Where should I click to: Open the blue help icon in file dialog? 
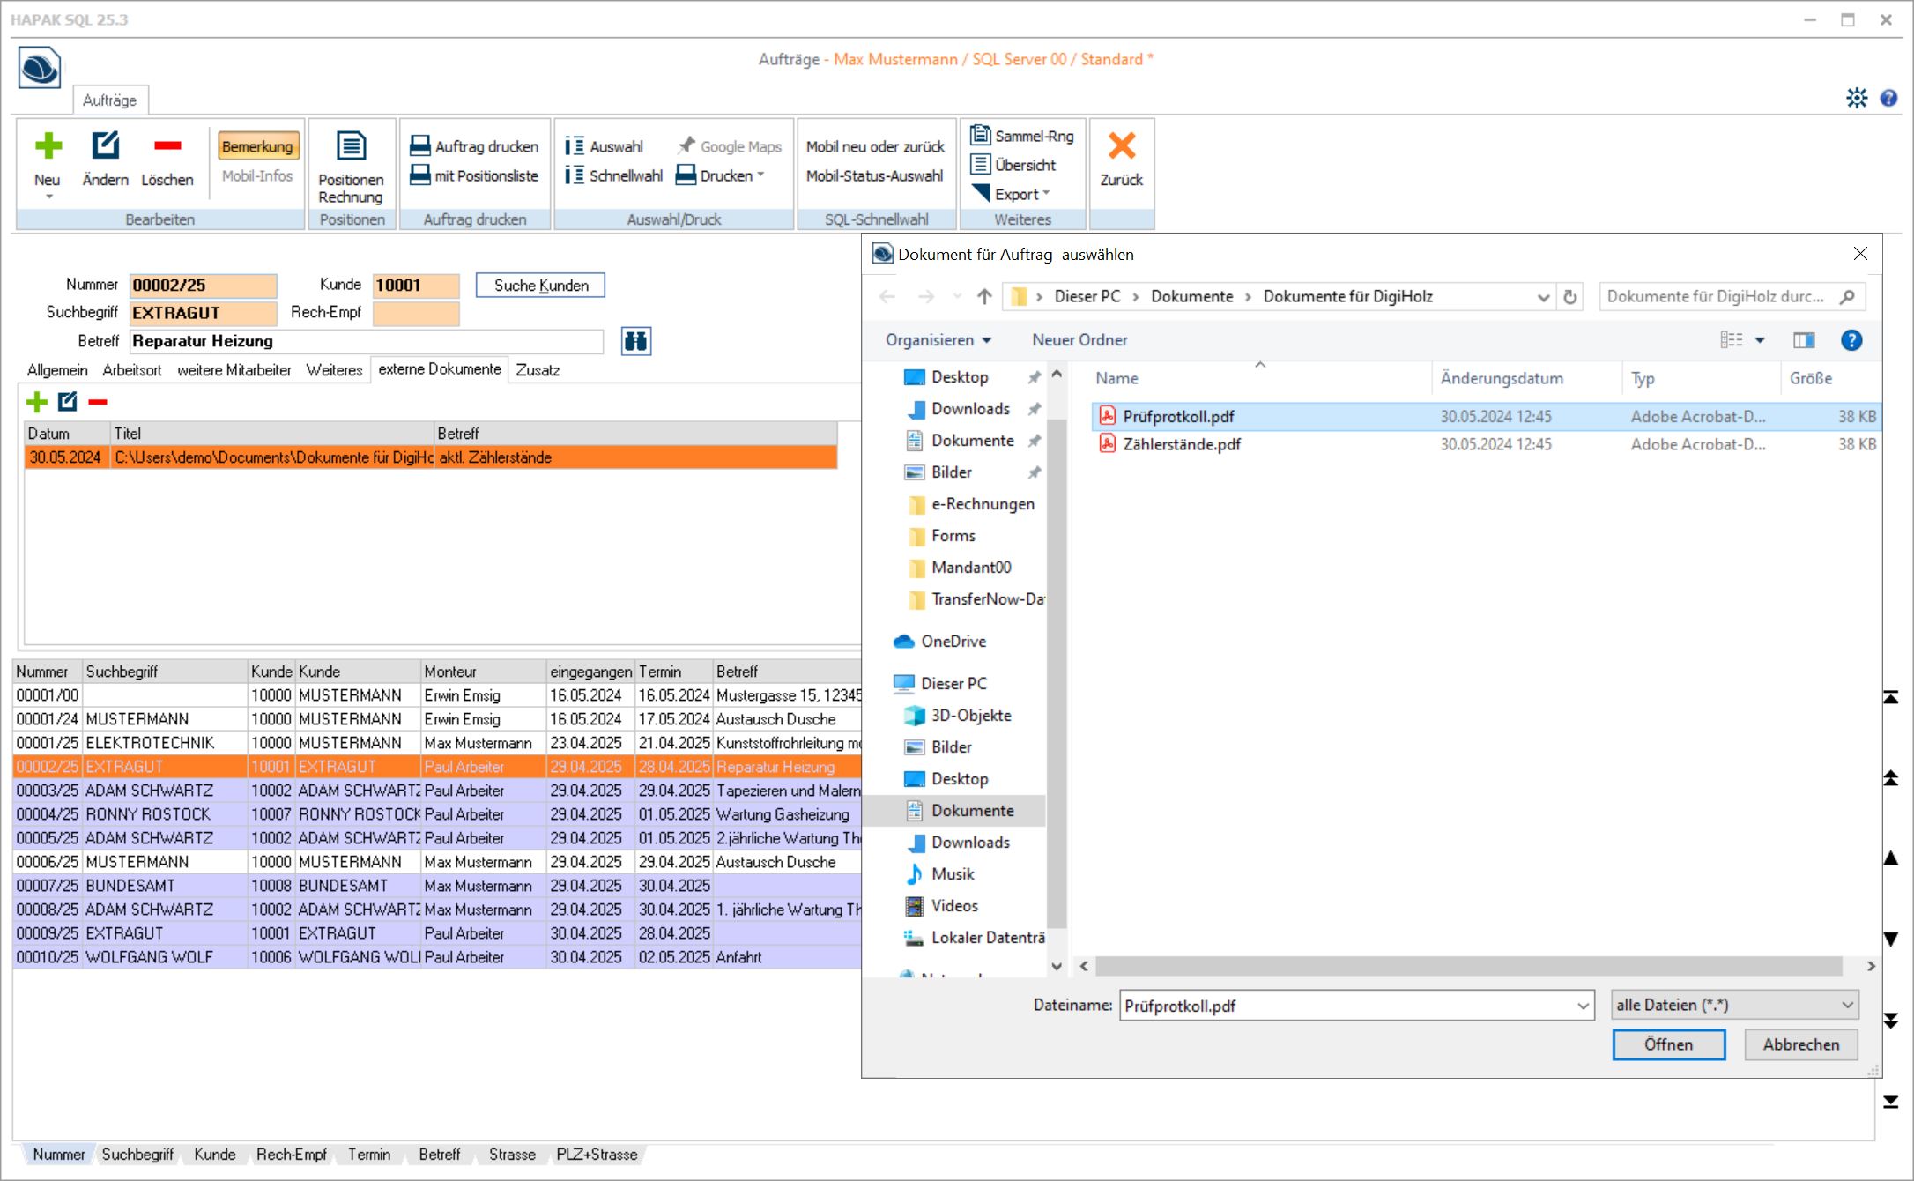(1851, 340)
